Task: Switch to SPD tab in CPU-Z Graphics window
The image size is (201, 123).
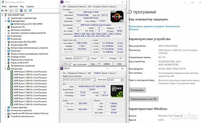Action: click(90, 73)
